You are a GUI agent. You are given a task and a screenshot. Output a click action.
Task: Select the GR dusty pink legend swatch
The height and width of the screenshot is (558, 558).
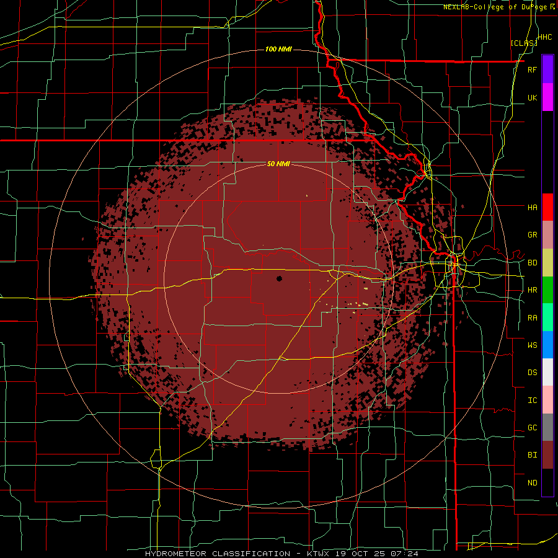coord(547,235)
